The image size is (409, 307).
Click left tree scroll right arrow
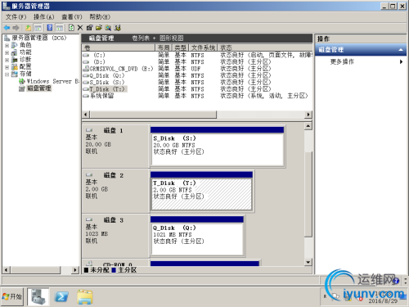point(75,270)
